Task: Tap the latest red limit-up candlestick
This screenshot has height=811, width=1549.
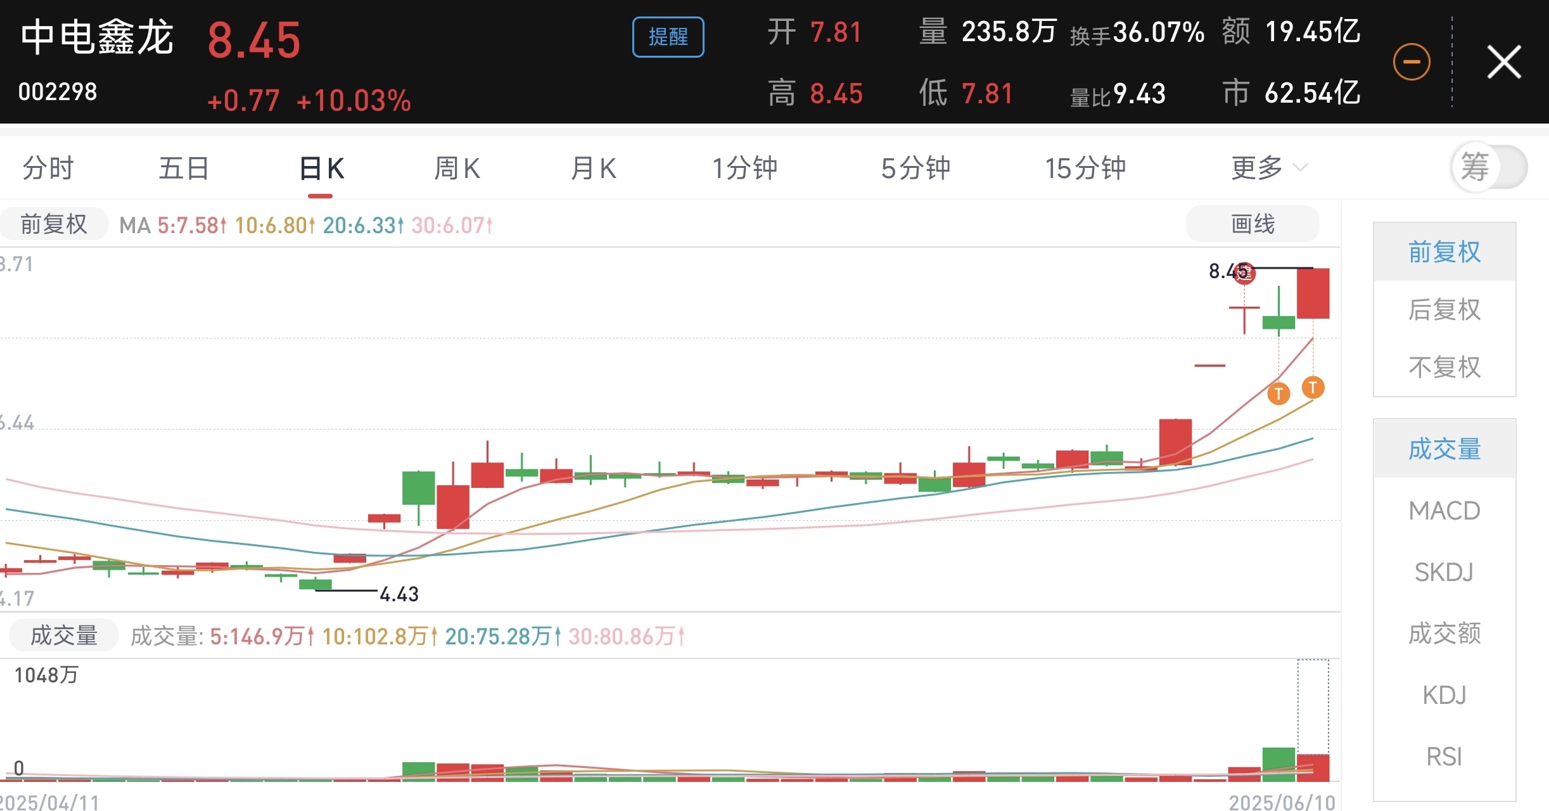Action: [1313, 293]
